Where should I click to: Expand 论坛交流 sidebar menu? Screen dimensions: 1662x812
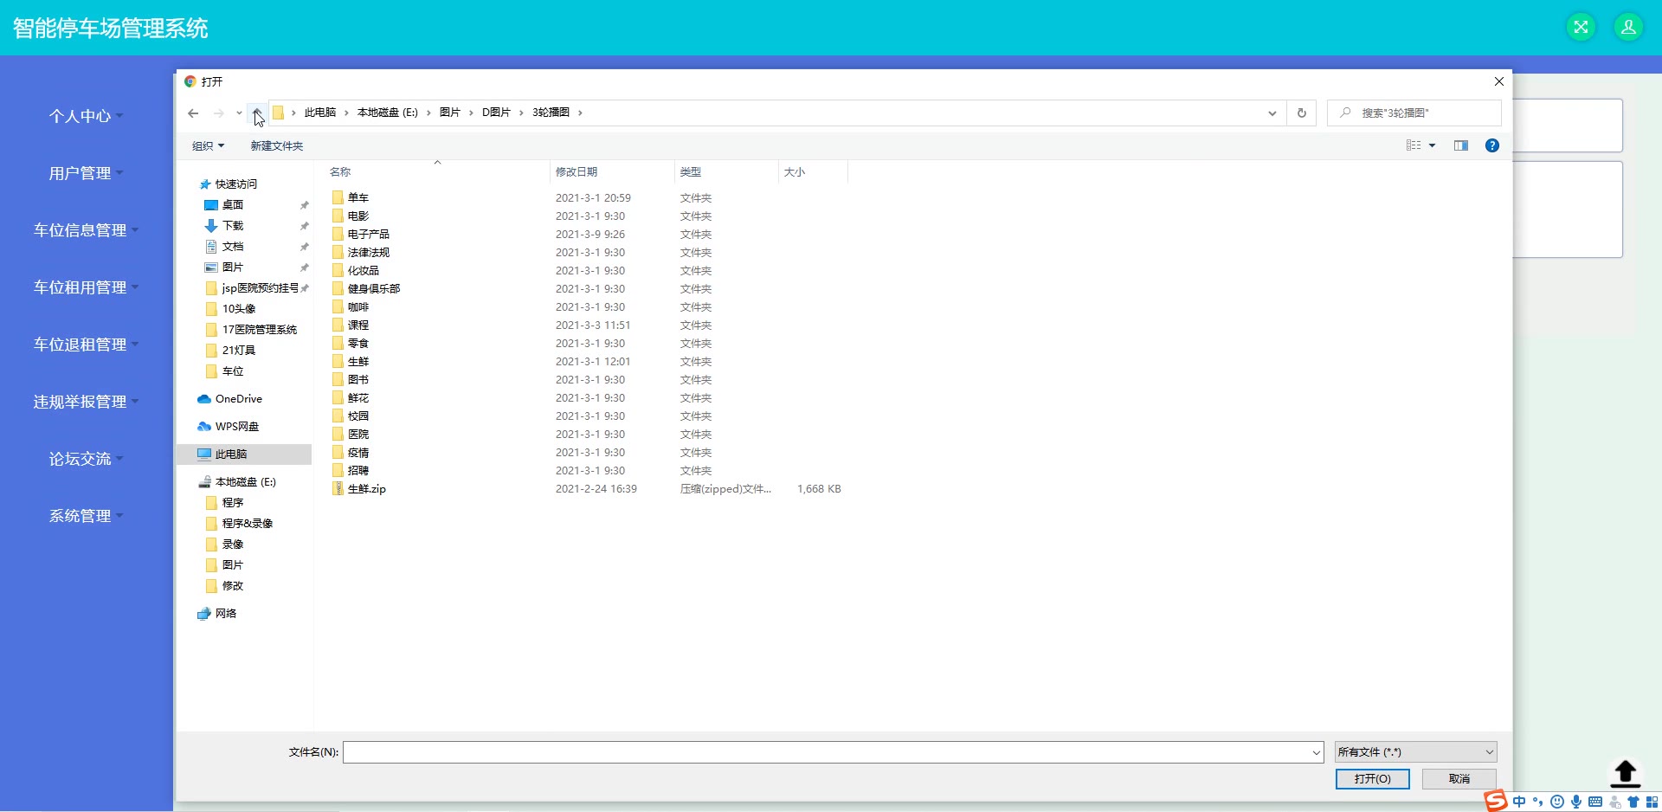(x=86, y=459)
